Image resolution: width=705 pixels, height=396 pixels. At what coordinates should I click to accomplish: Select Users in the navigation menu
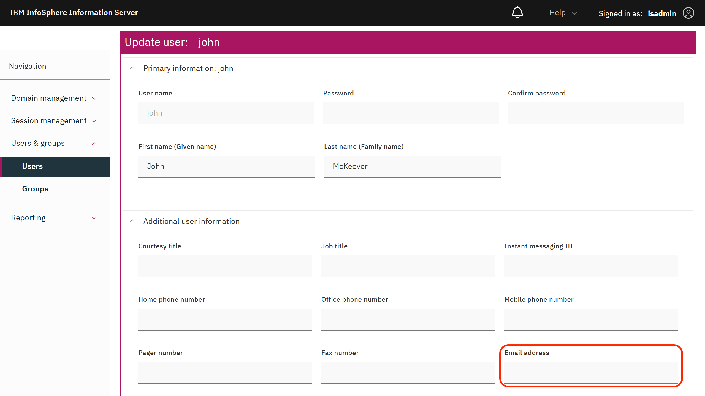click(32, 166)
